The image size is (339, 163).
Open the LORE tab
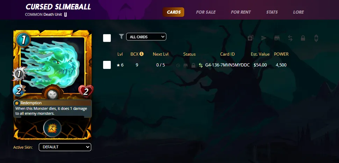pos(298,12)
